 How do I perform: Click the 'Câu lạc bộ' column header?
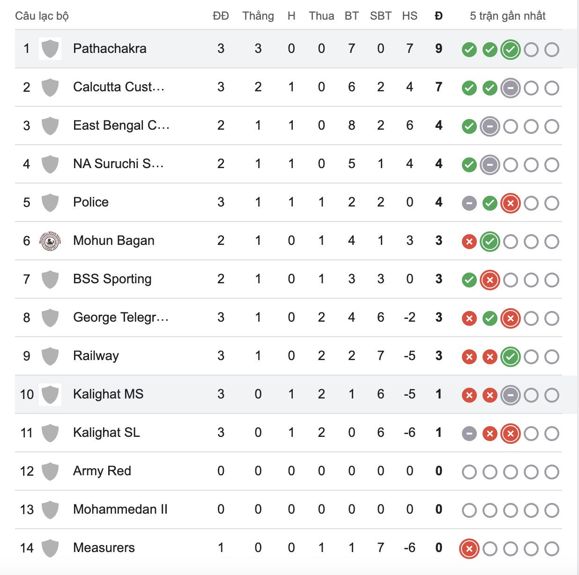(42, 16)
